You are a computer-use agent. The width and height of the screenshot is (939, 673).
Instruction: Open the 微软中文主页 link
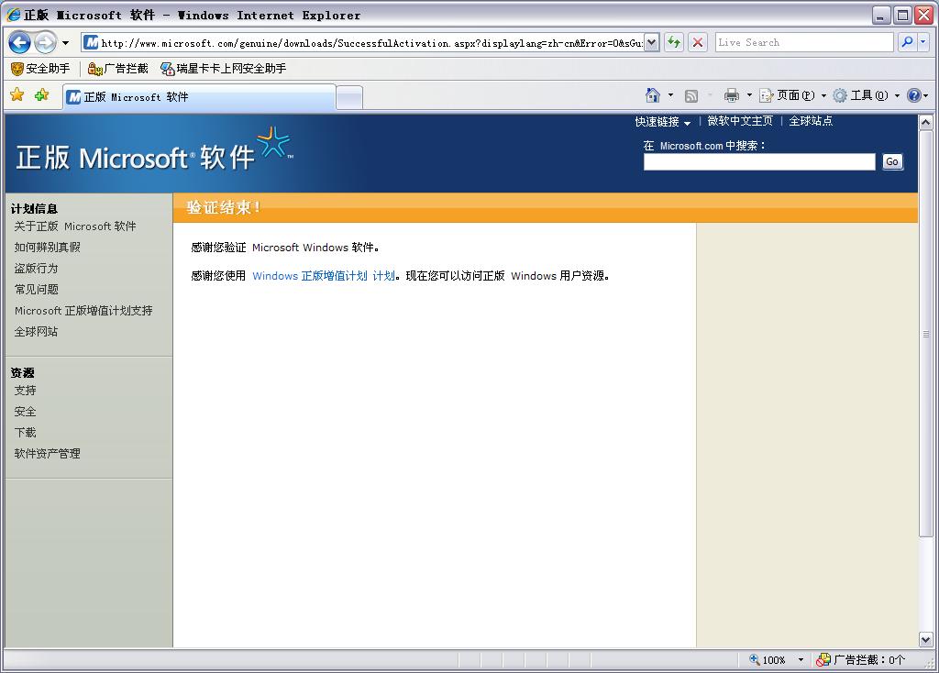click(x=740, y=121)
